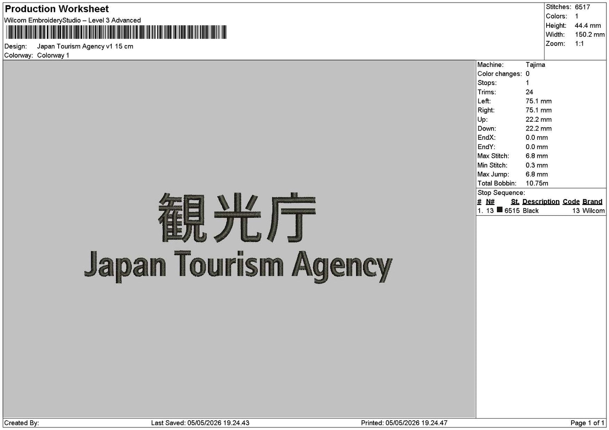Click the Wilcom brand cell
The width and height of the screenshot is (609, 430).
[593, 211]
